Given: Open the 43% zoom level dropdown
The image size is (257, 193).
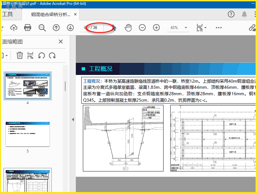Looking at the screenshot, I should 186,28.
